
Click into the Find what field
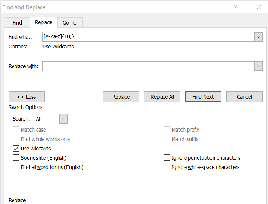[148, 37]
